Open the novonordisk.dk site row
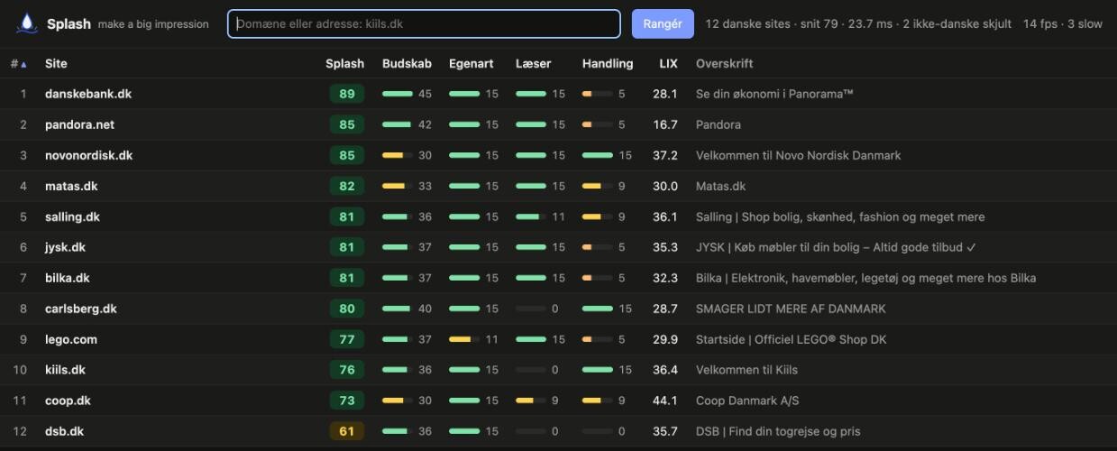1117x451 pixels. point(558,155)
